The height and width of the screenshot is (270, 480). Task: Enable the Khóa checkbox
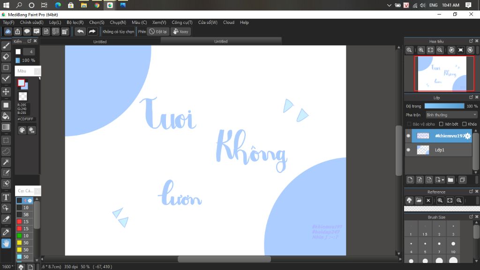point(465,124)
